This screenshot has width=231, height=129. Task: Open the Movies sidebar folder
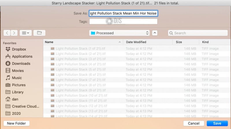[18, 71]
